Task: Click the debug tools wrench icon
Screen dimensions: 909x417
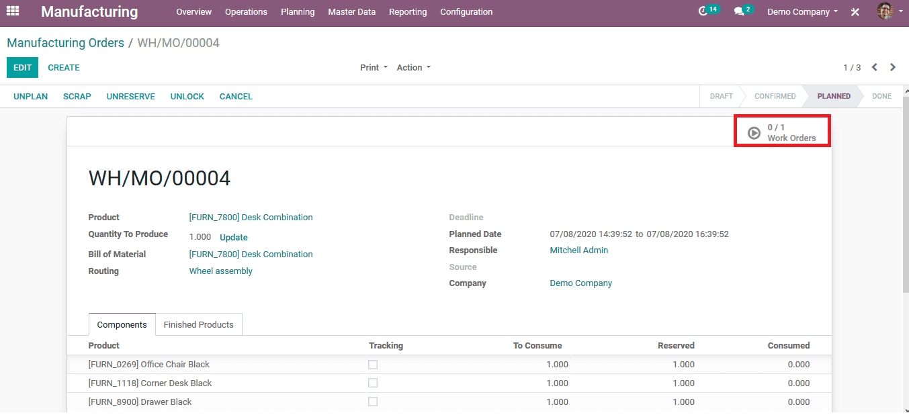Action: coord(855,12)
